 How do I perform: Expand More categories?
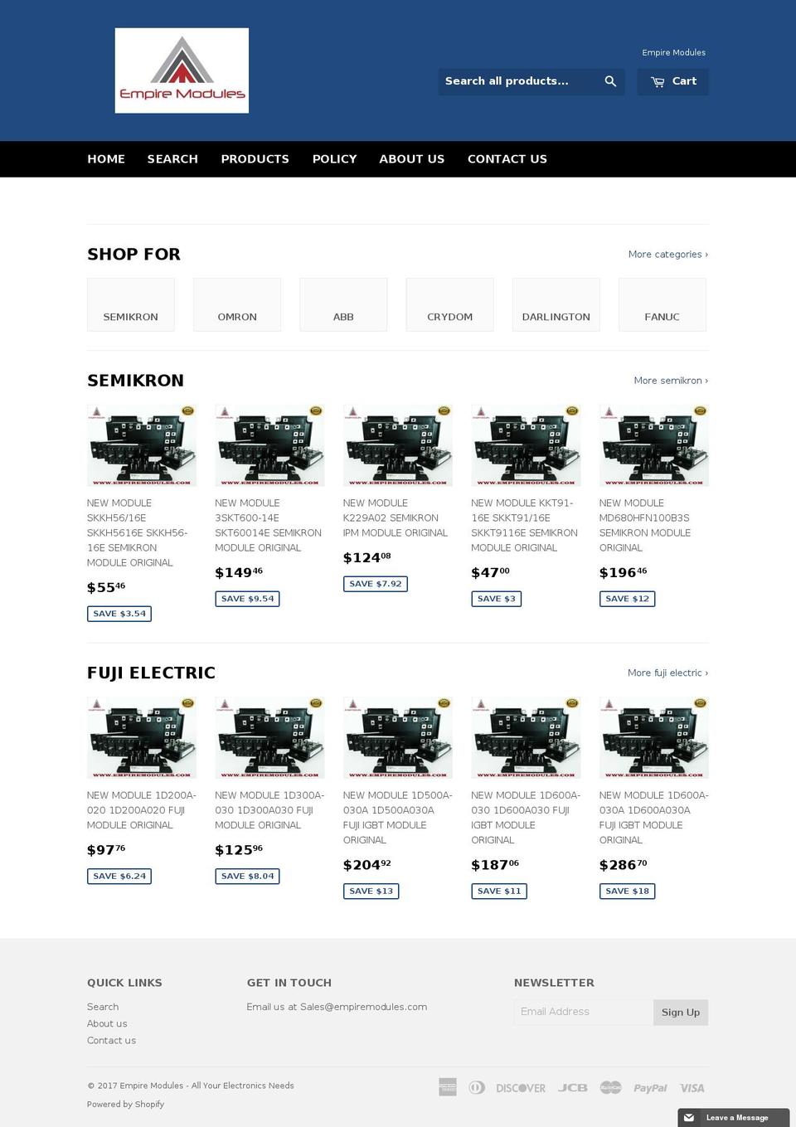667,254
